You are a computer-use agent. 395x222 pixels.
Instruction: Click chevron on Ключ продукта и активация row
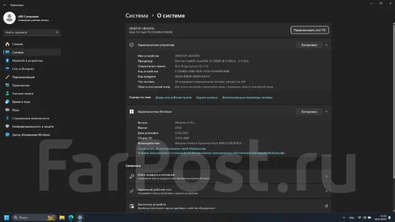pyautogui.click(x=326, y=176)
